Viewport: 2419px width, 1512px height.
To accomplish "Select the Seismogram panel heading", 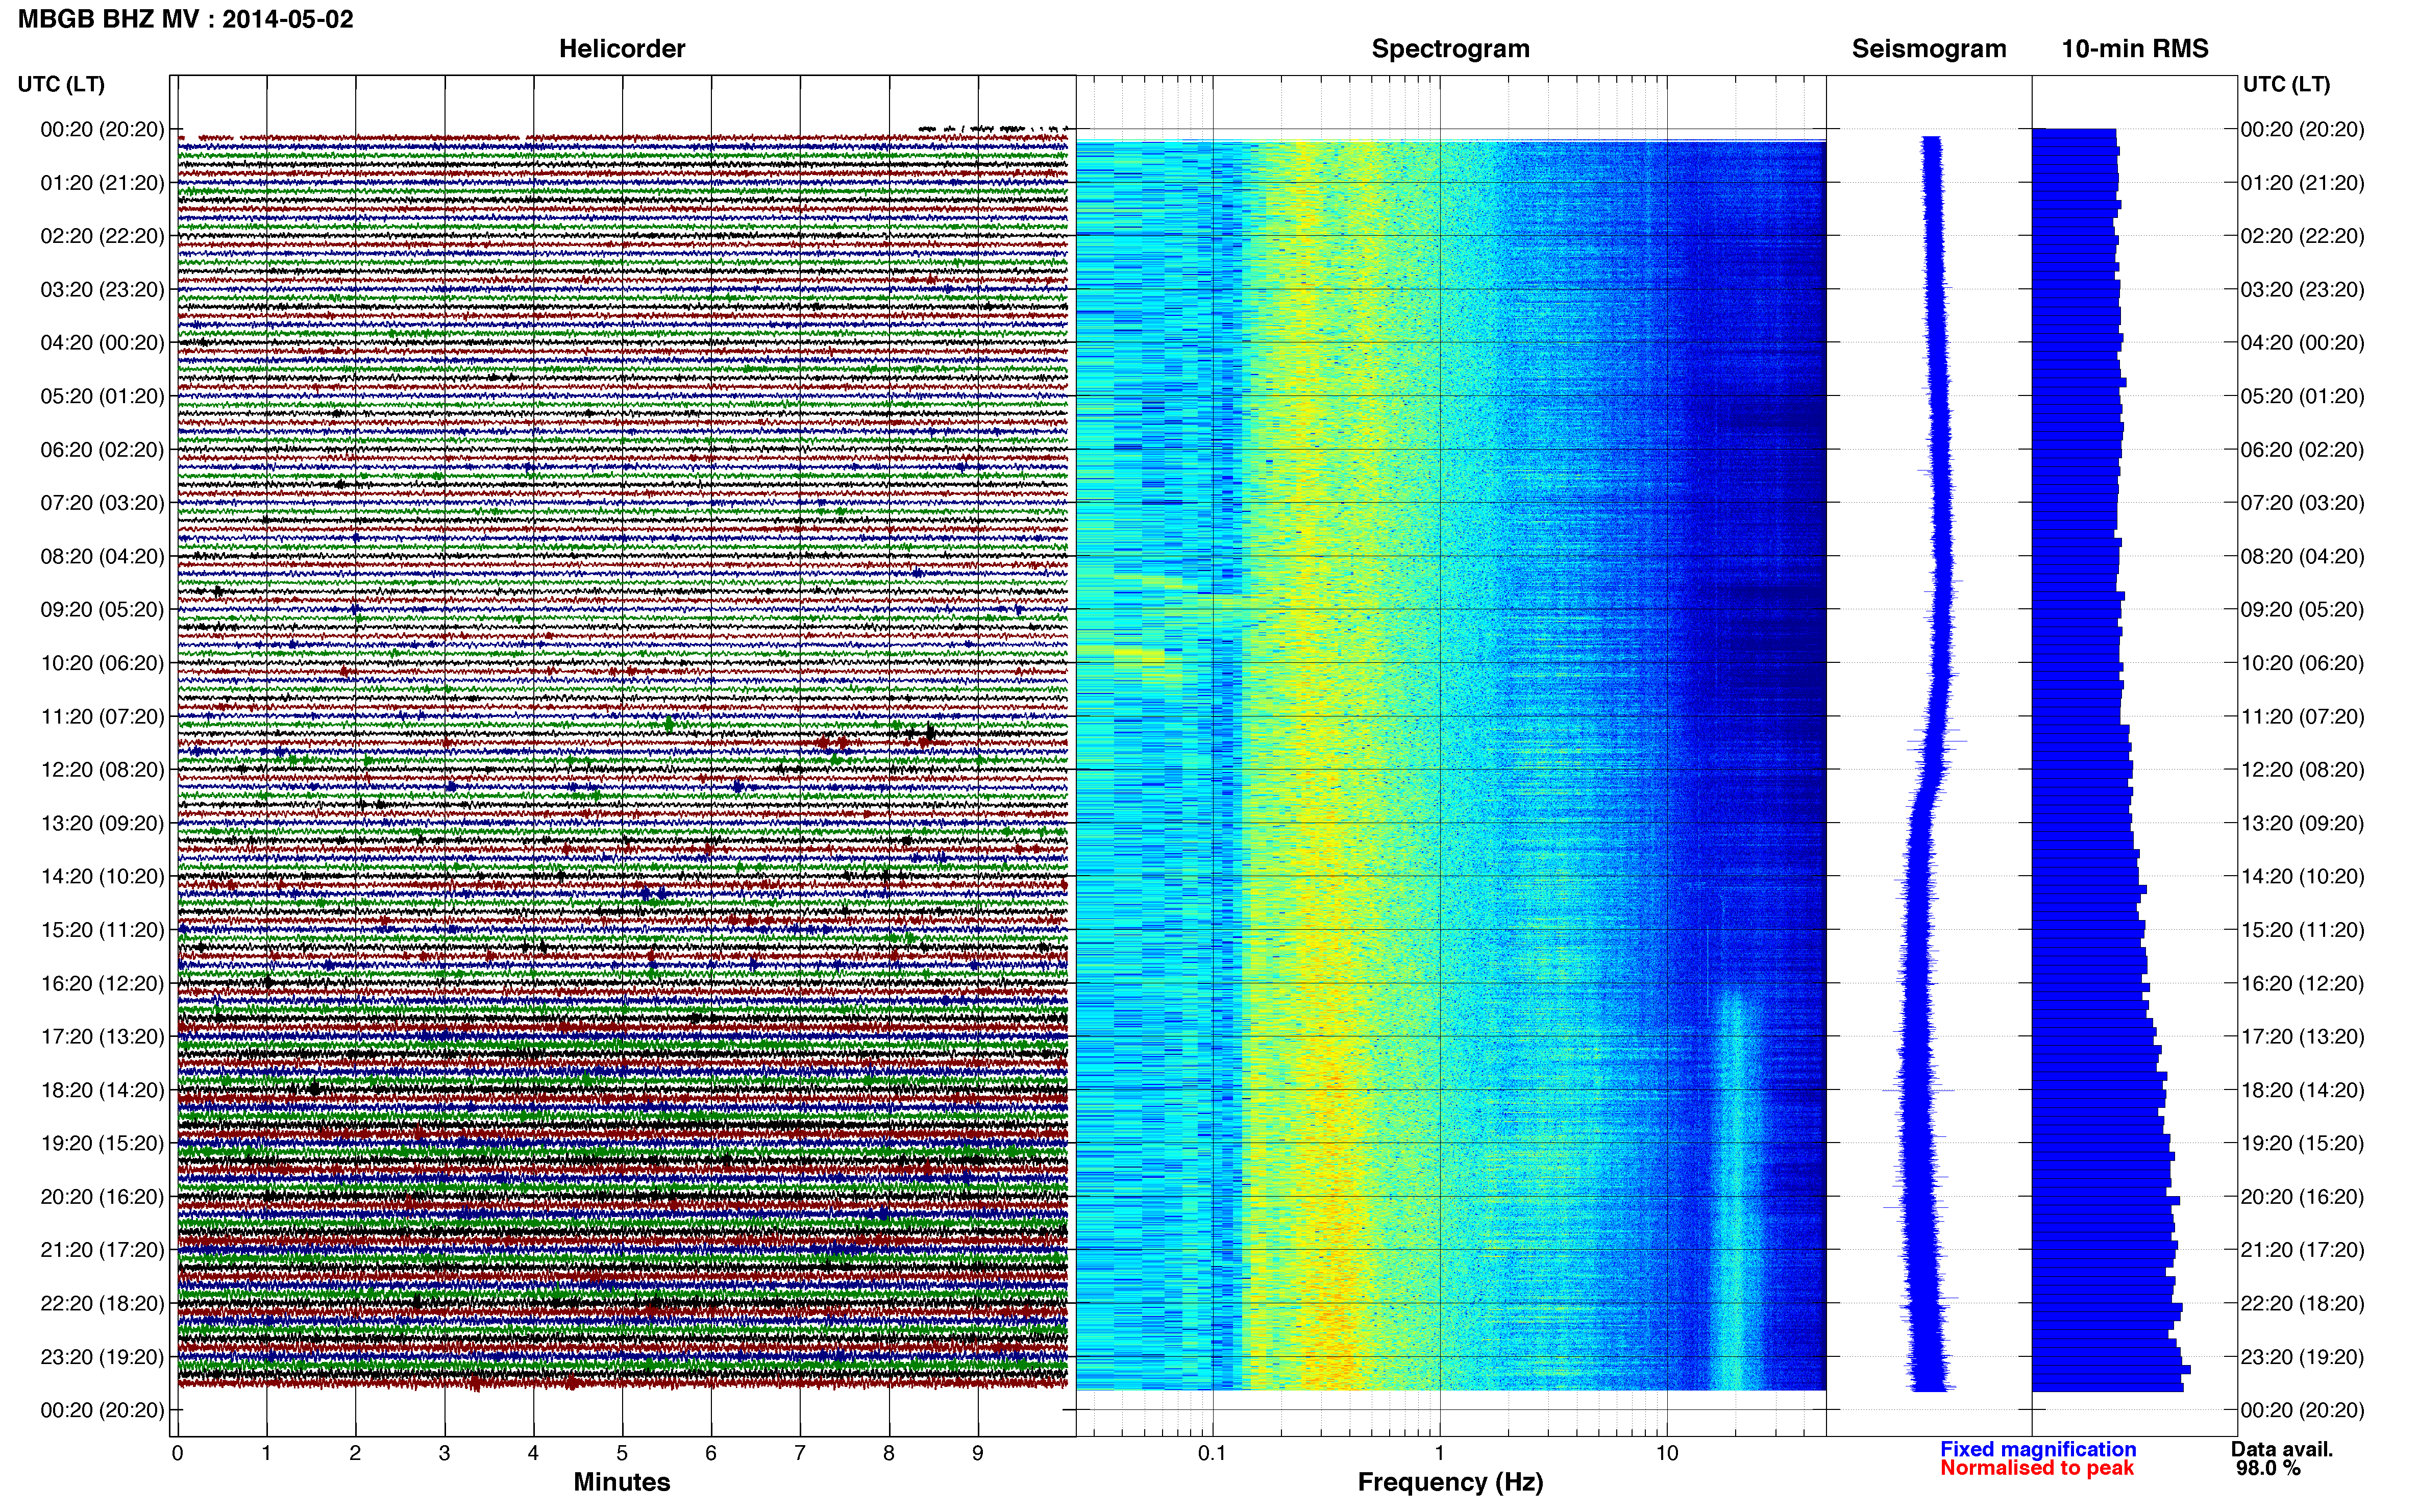I will pos(1928,49).
